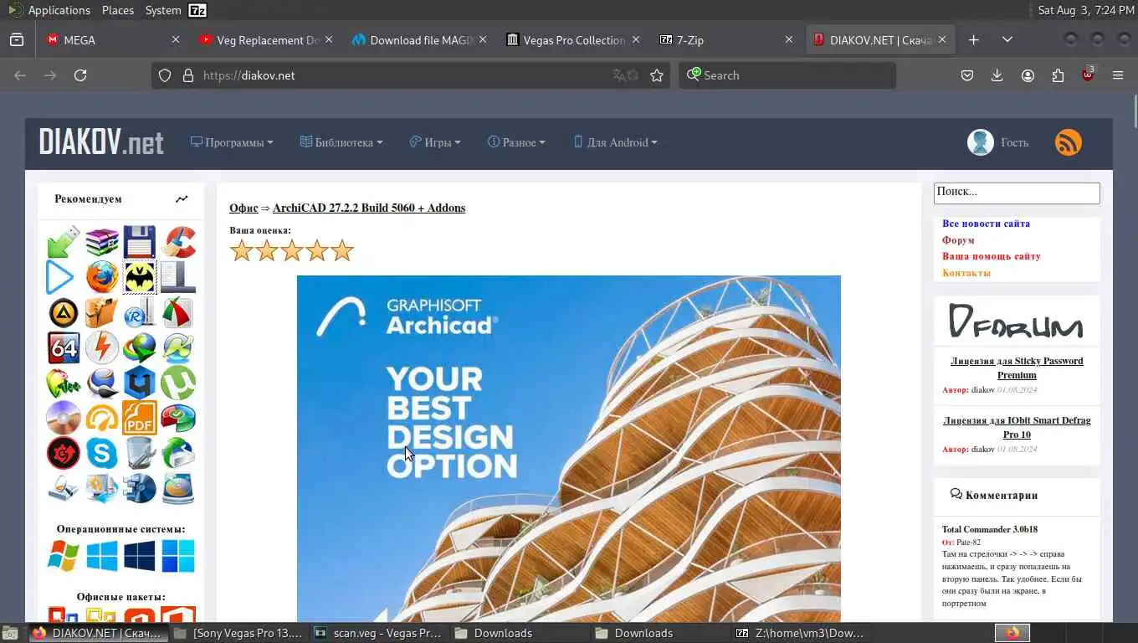Viewport: 1138px width, 643px height.
Task: Open the uTorrent green icon
Action: [178, 383]
